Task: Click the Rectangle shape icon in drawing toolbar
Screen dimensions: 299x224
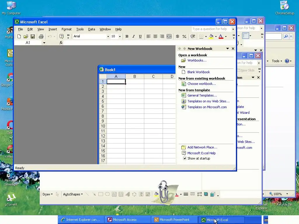Action: click(x=101, y=194)
